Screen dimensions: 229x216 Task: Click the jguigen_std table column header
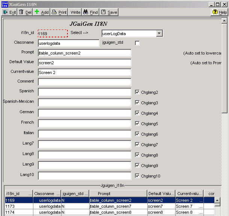click(x=75, y=194)
